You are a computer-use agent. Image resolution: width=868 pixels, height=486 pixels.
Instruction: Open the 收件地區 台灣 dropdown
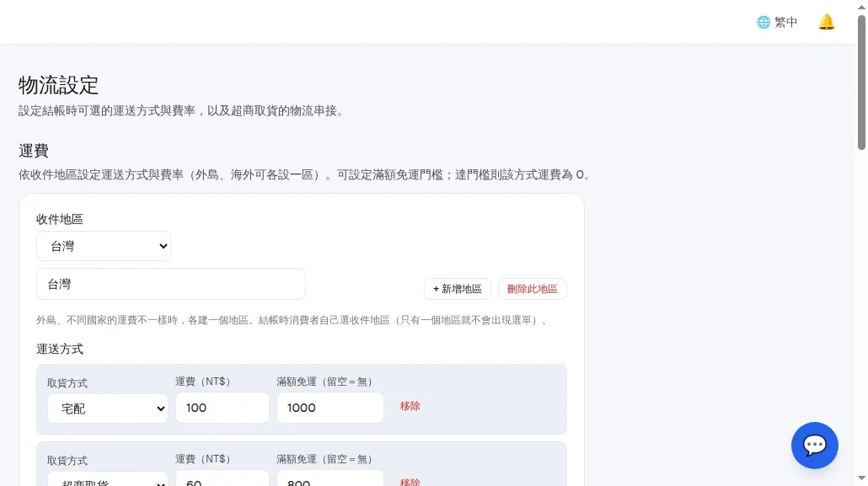coord(104,246)
